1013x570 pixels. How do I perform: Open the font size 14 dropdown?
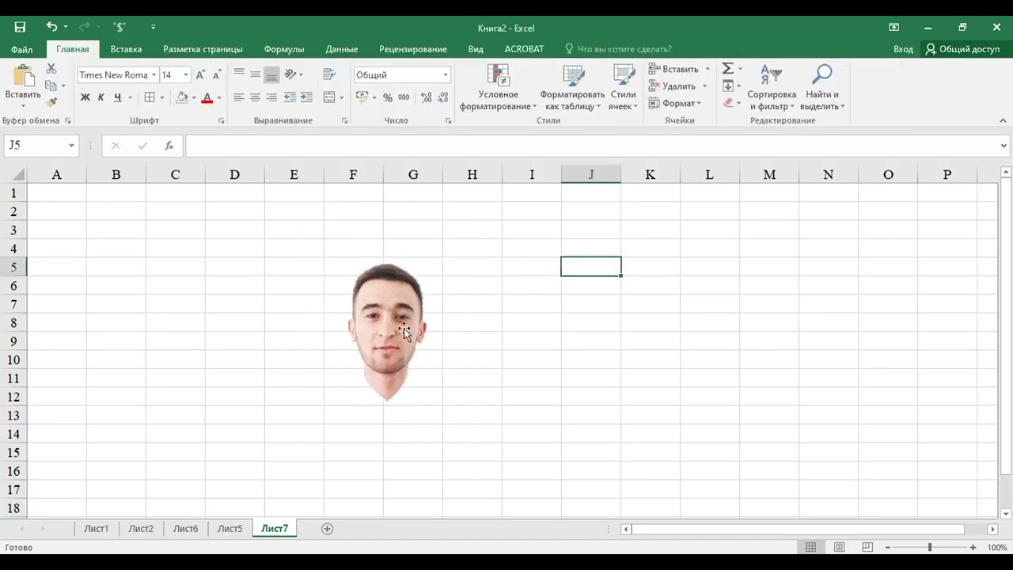pyautogui.click(x=186, y=75)
